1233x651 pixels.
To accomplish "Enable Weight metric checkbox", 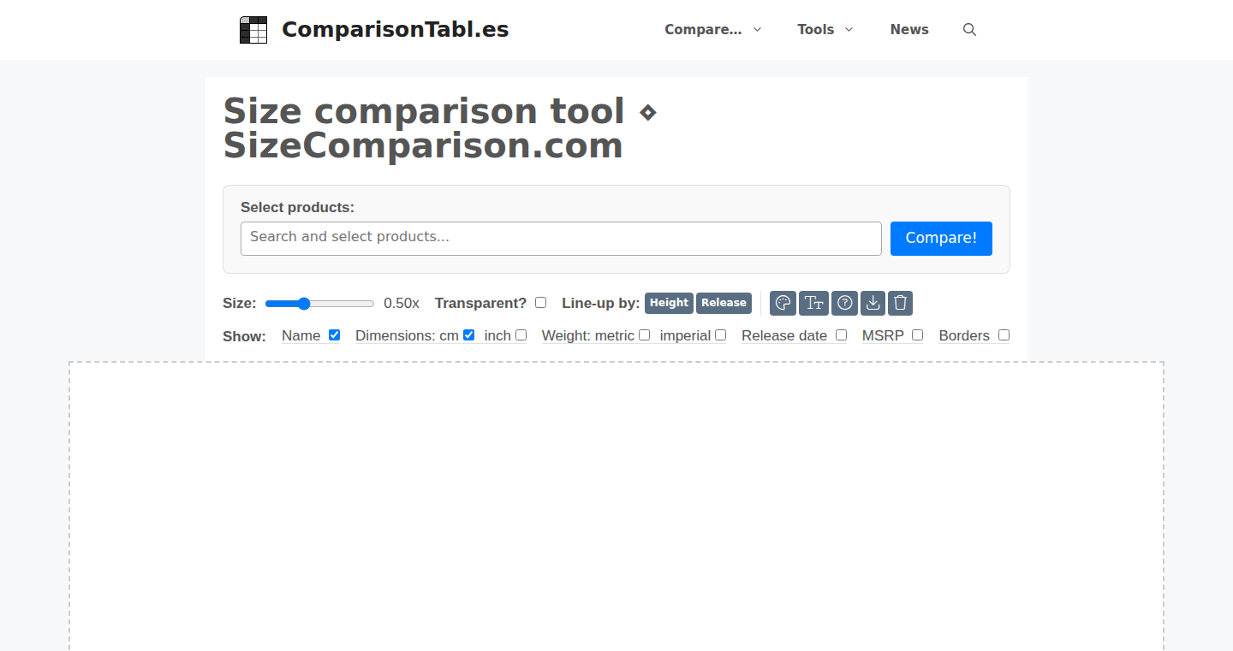I will (645, 335).
